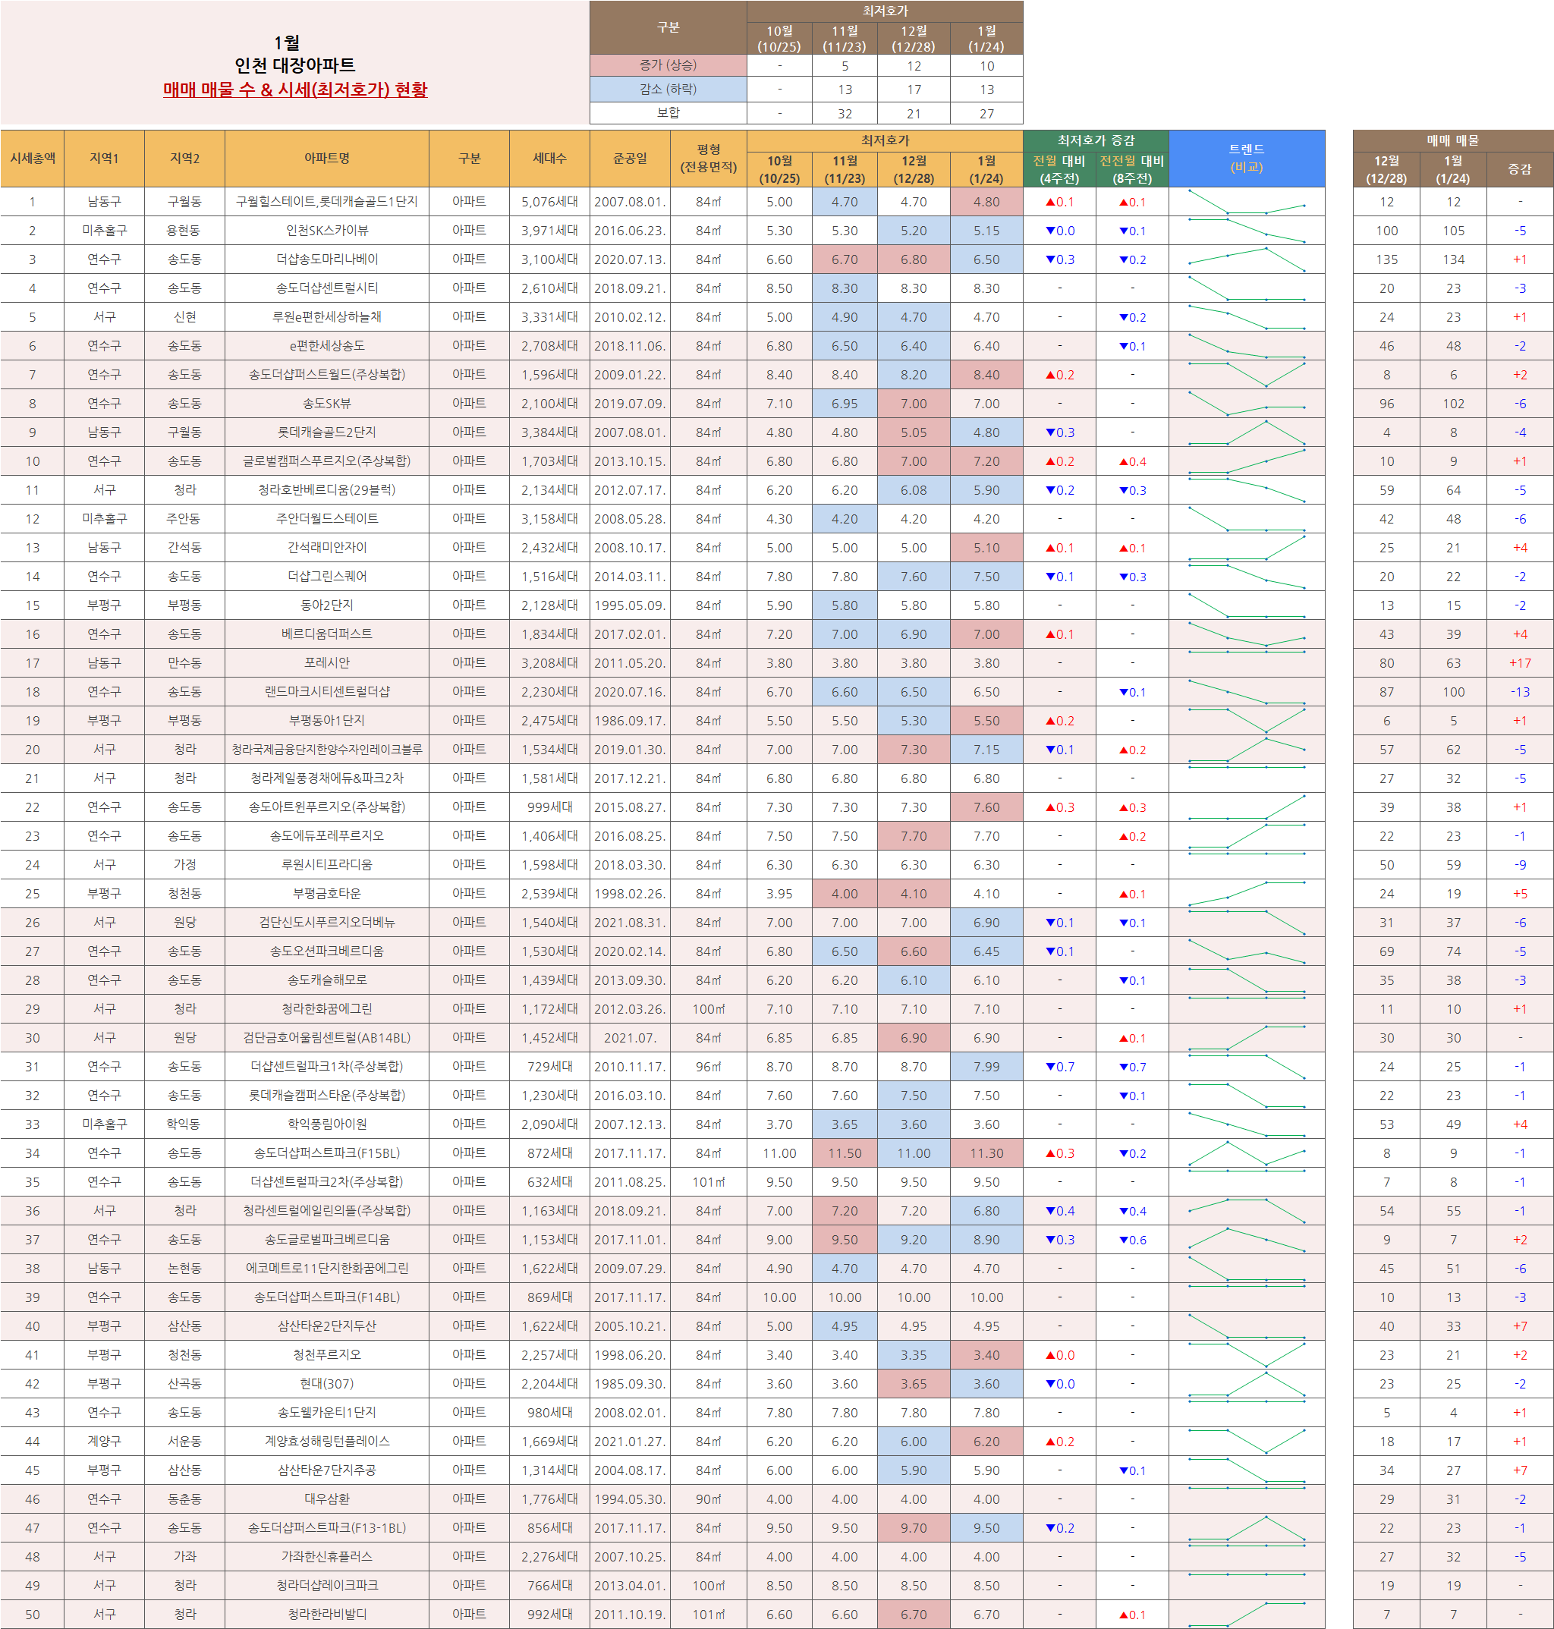Select apartment name '청라한라비발디' in last row
The height and width of the screenshot is (1629, 1554).
pyautogui.click(x=326, y=1614)
